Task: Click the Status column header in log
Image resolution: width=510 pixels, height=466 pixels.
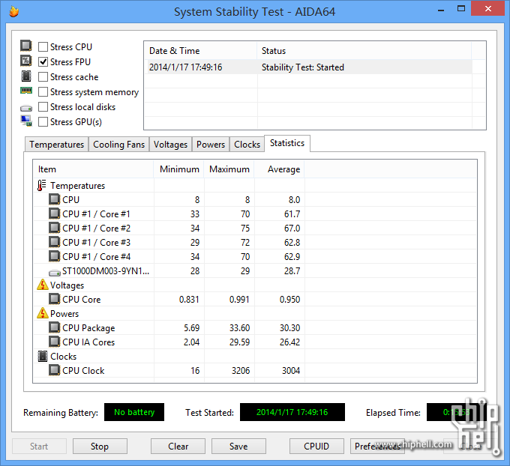Action: coord(364,51)
